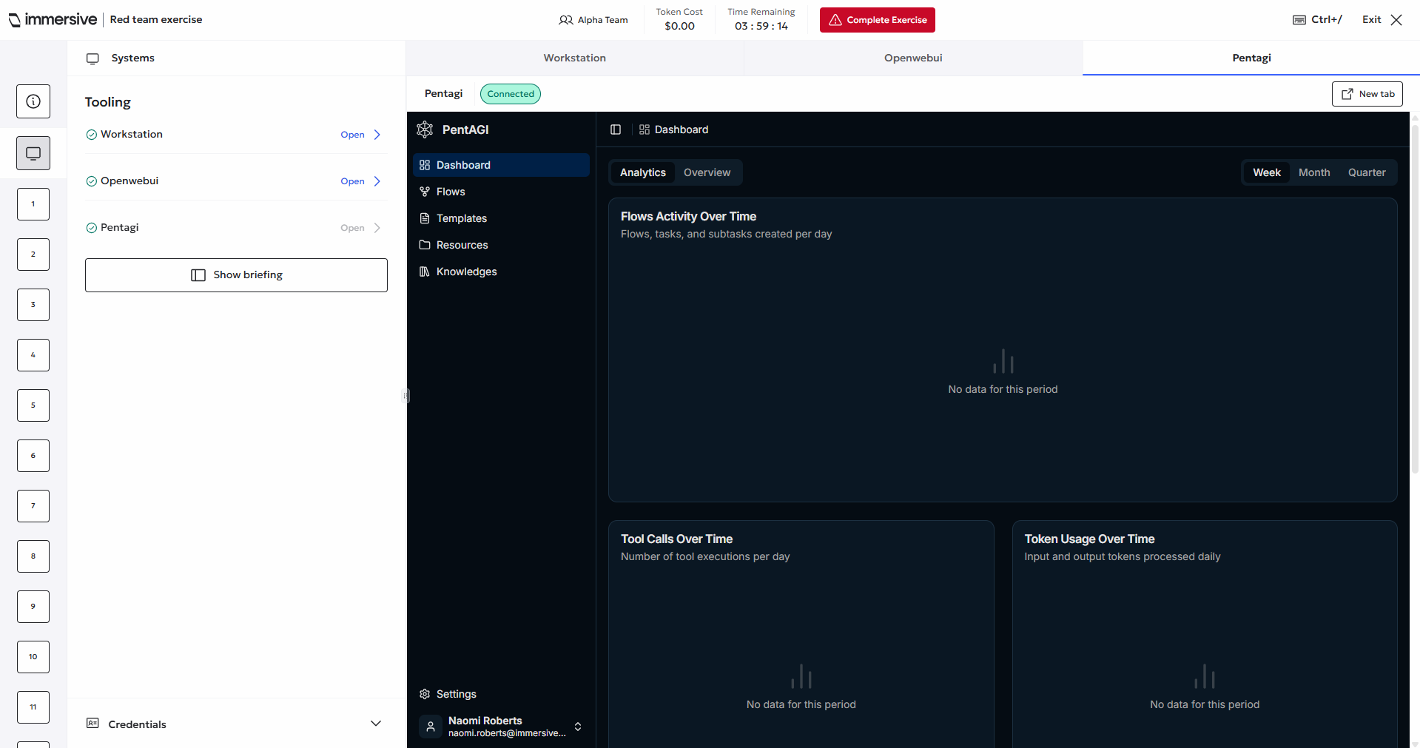Go to task step 11
Viewport: 1420px width, 748px height.
coord(33,707)
